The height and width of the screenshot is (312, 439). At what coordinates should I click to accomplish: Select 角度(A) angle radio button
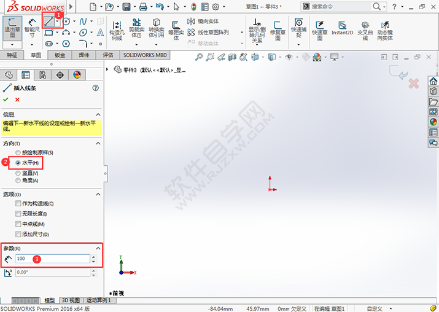click(x=18, y=181)
